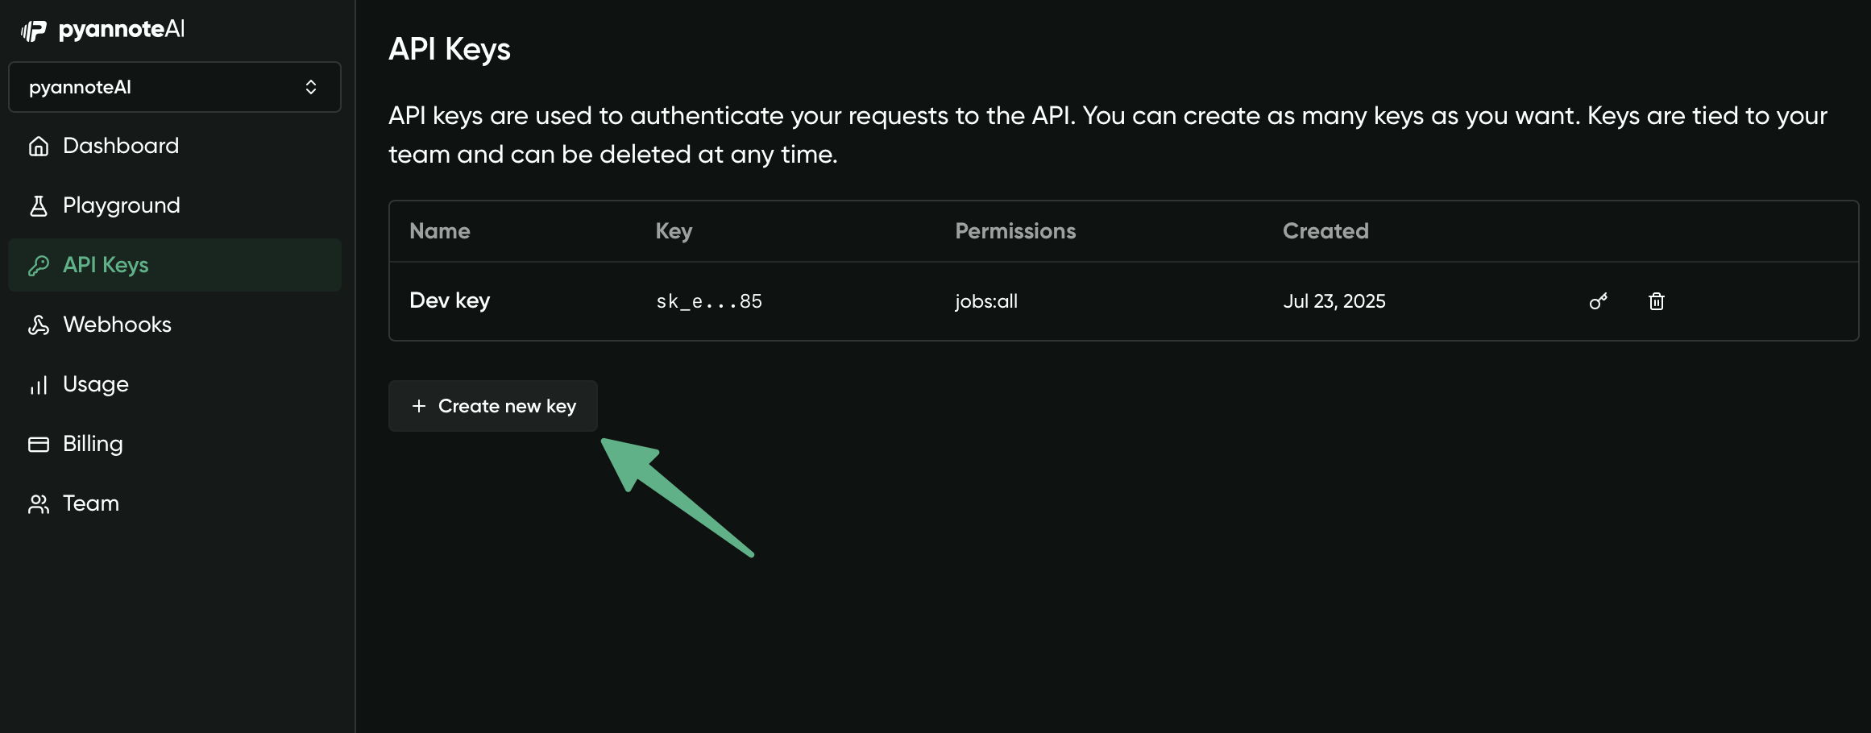This screenshot has width=1871, height=733.
Task: Click the Created column header
Action: [1324, 231]
